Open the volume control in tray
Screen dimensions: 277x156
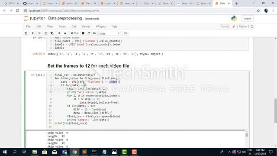point(244,152)
